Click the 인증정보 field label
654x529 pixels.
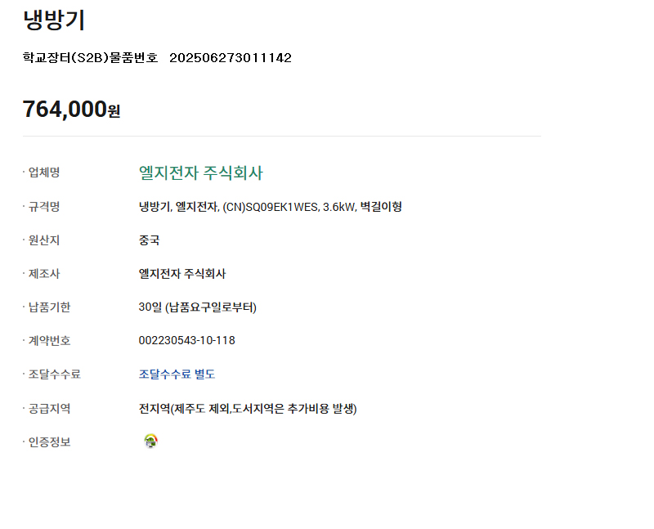pyautogui.click(x=49, y=442)
